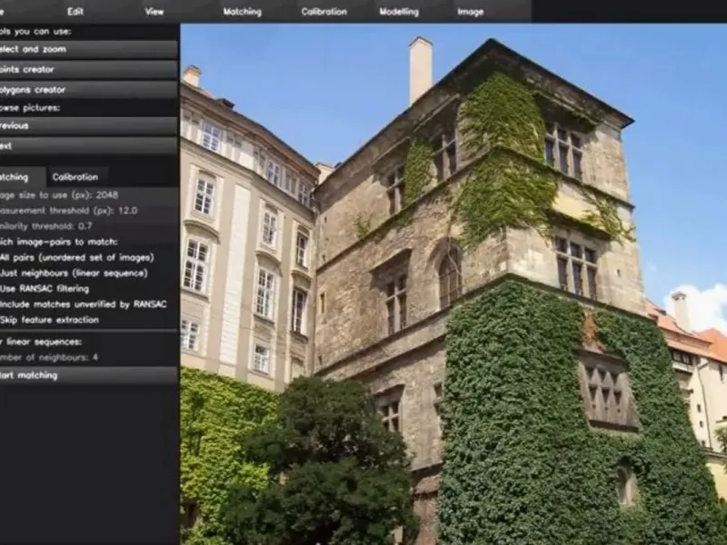Select All pairs (unordered set of images)
Viewport: 727px width, 545px height.
pos(77,258)
